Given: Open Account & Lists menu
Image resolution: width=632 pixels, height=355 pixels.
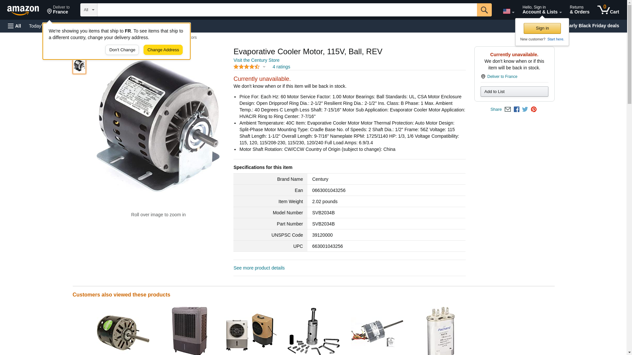Looking at the screenshot, I should tap(542, 10).
